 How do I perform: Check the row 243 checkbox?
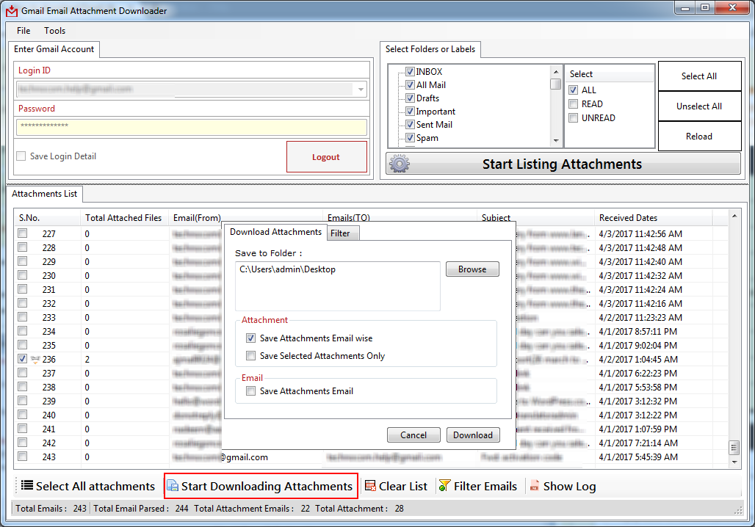[x=23, y=457]
